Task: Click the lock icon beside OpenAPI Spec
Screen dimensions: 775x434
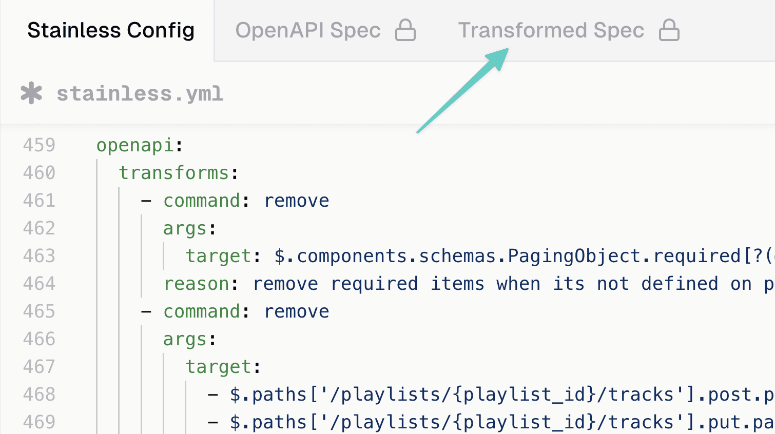Action: coord(405,30)
